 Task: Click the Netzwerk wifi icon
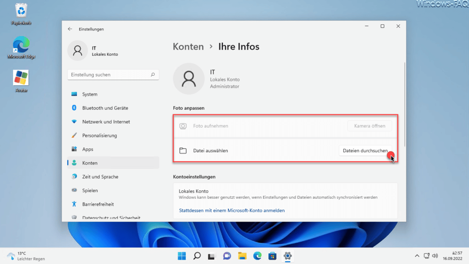coord(74,122)
